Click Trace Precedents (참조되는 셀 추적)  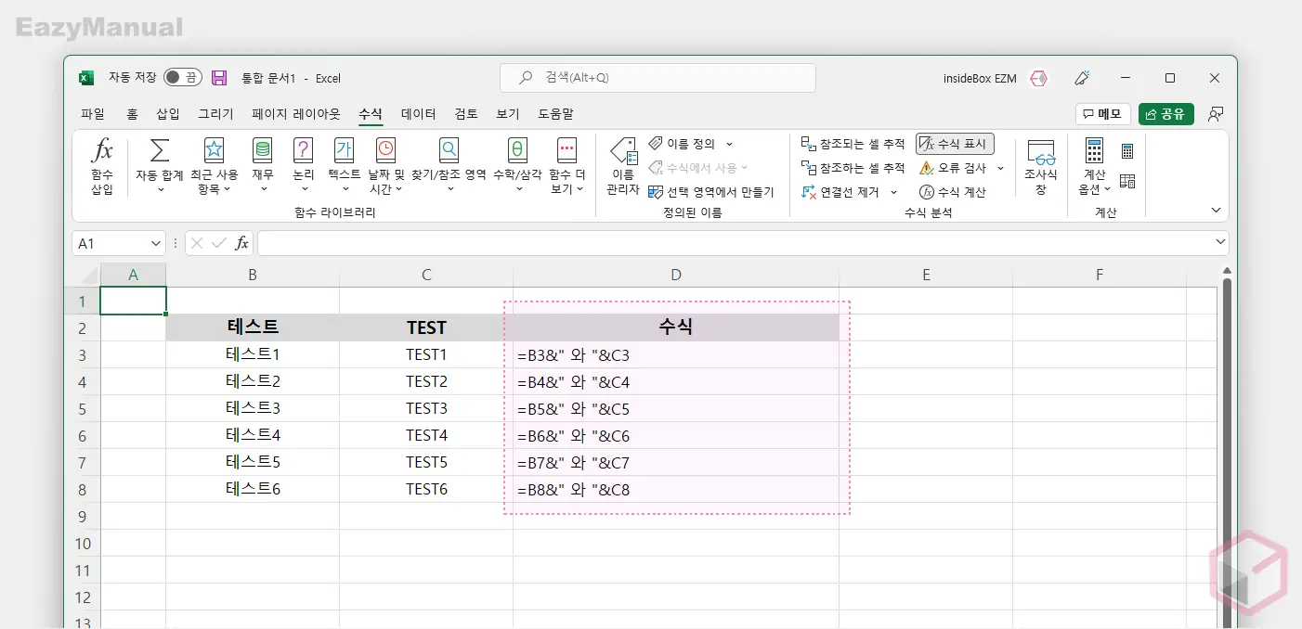pyautogui.click(x=853, y=144)
